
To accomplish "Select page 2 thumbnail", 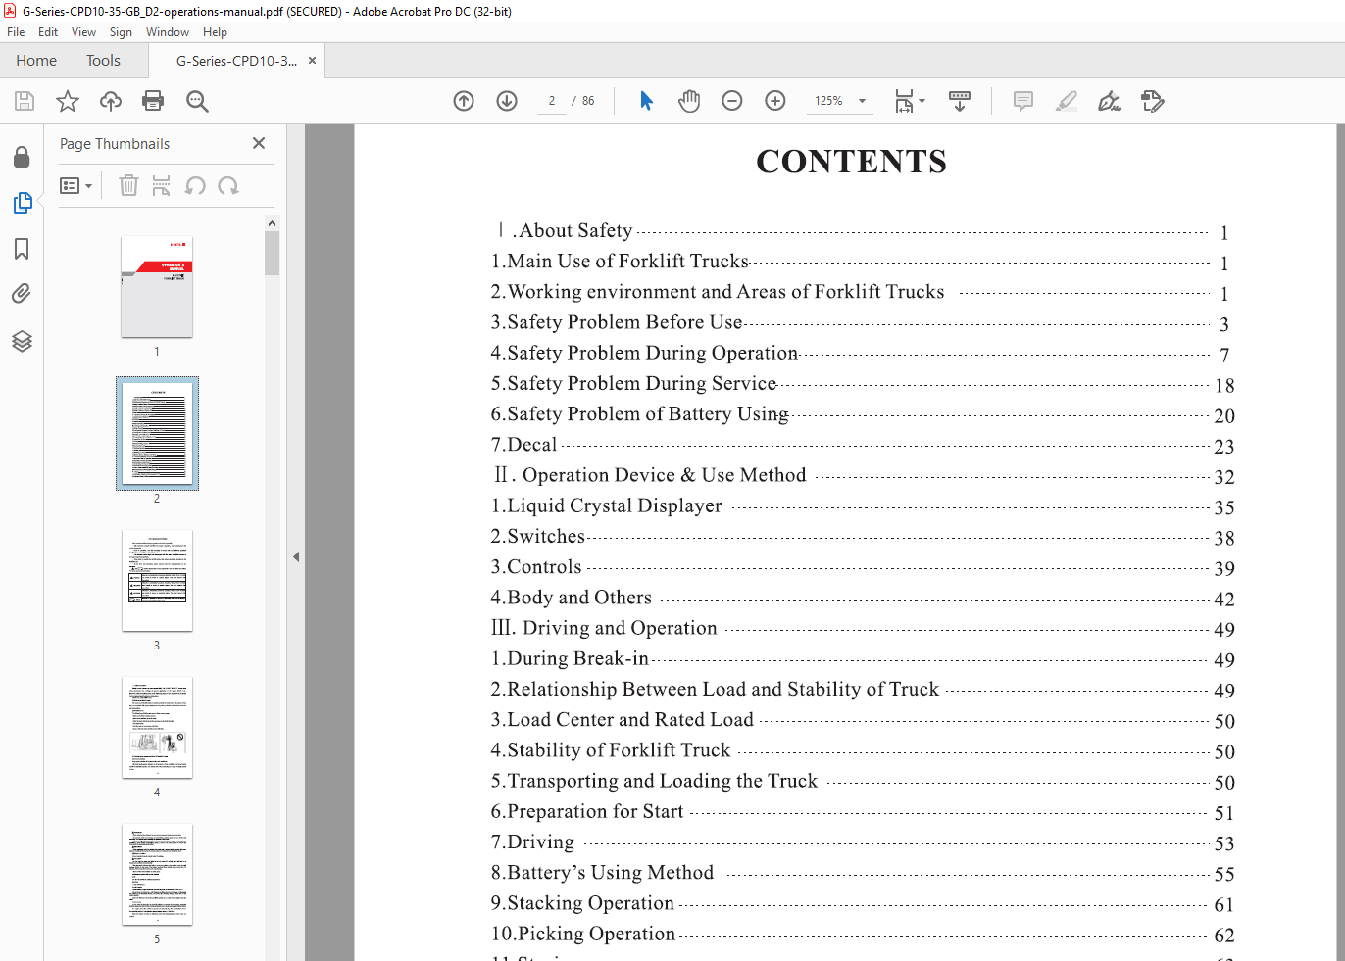I will point(157,434).
